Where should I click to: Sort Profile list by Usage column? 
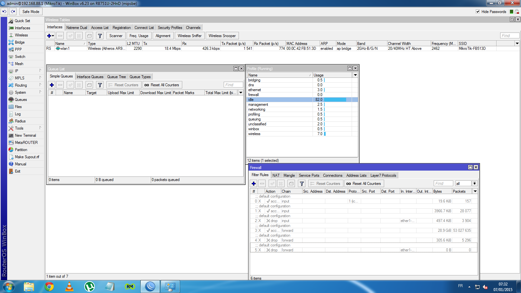pyautogui.click(x=332, y=75)
